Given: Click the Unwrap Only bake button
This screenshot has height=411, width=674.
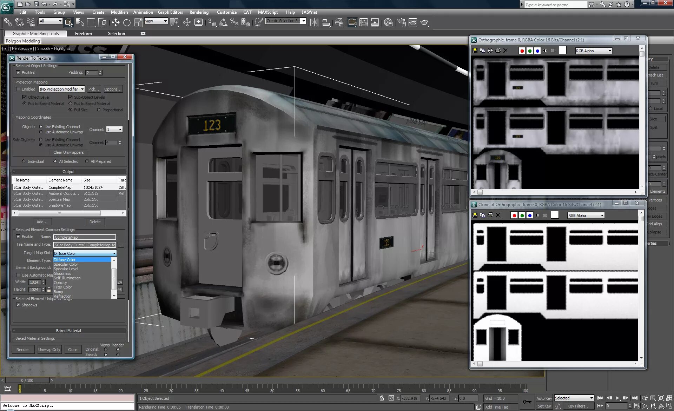Looking at the screenshot, I should tap(49, 349).
